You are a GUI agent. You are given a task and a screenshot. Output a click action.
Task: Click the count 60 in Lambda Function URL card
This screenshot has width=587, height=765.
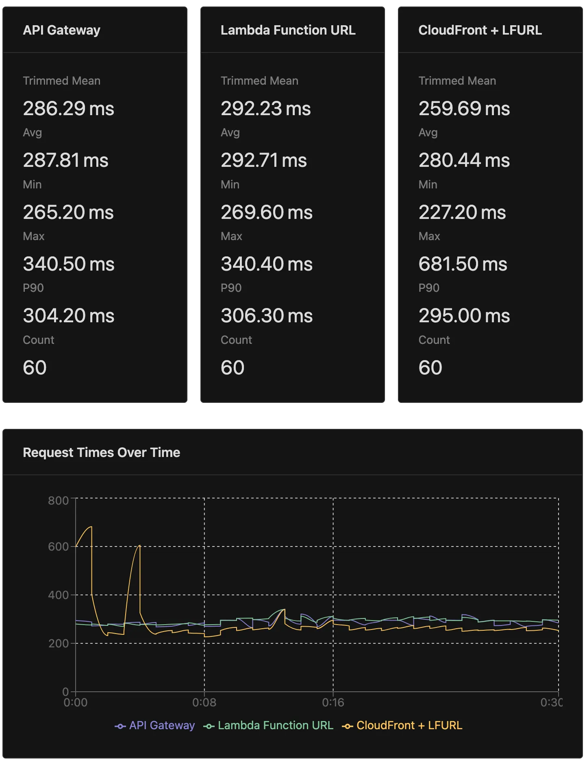tap(233, 368)
